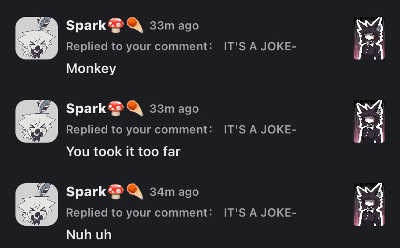Click the "34m ago" timestamp

tap(174, 192)
